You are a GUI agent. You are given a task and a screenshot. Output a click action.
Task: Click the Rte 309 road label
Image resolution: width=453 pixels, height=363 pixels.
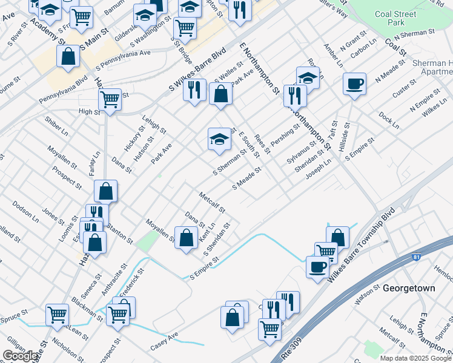pos(291,349)
